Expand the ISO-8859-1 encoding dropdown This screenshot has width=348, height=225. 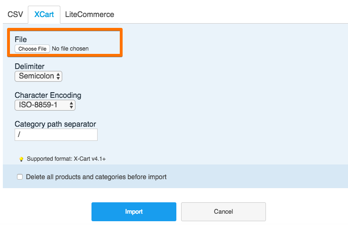[44, 105]
